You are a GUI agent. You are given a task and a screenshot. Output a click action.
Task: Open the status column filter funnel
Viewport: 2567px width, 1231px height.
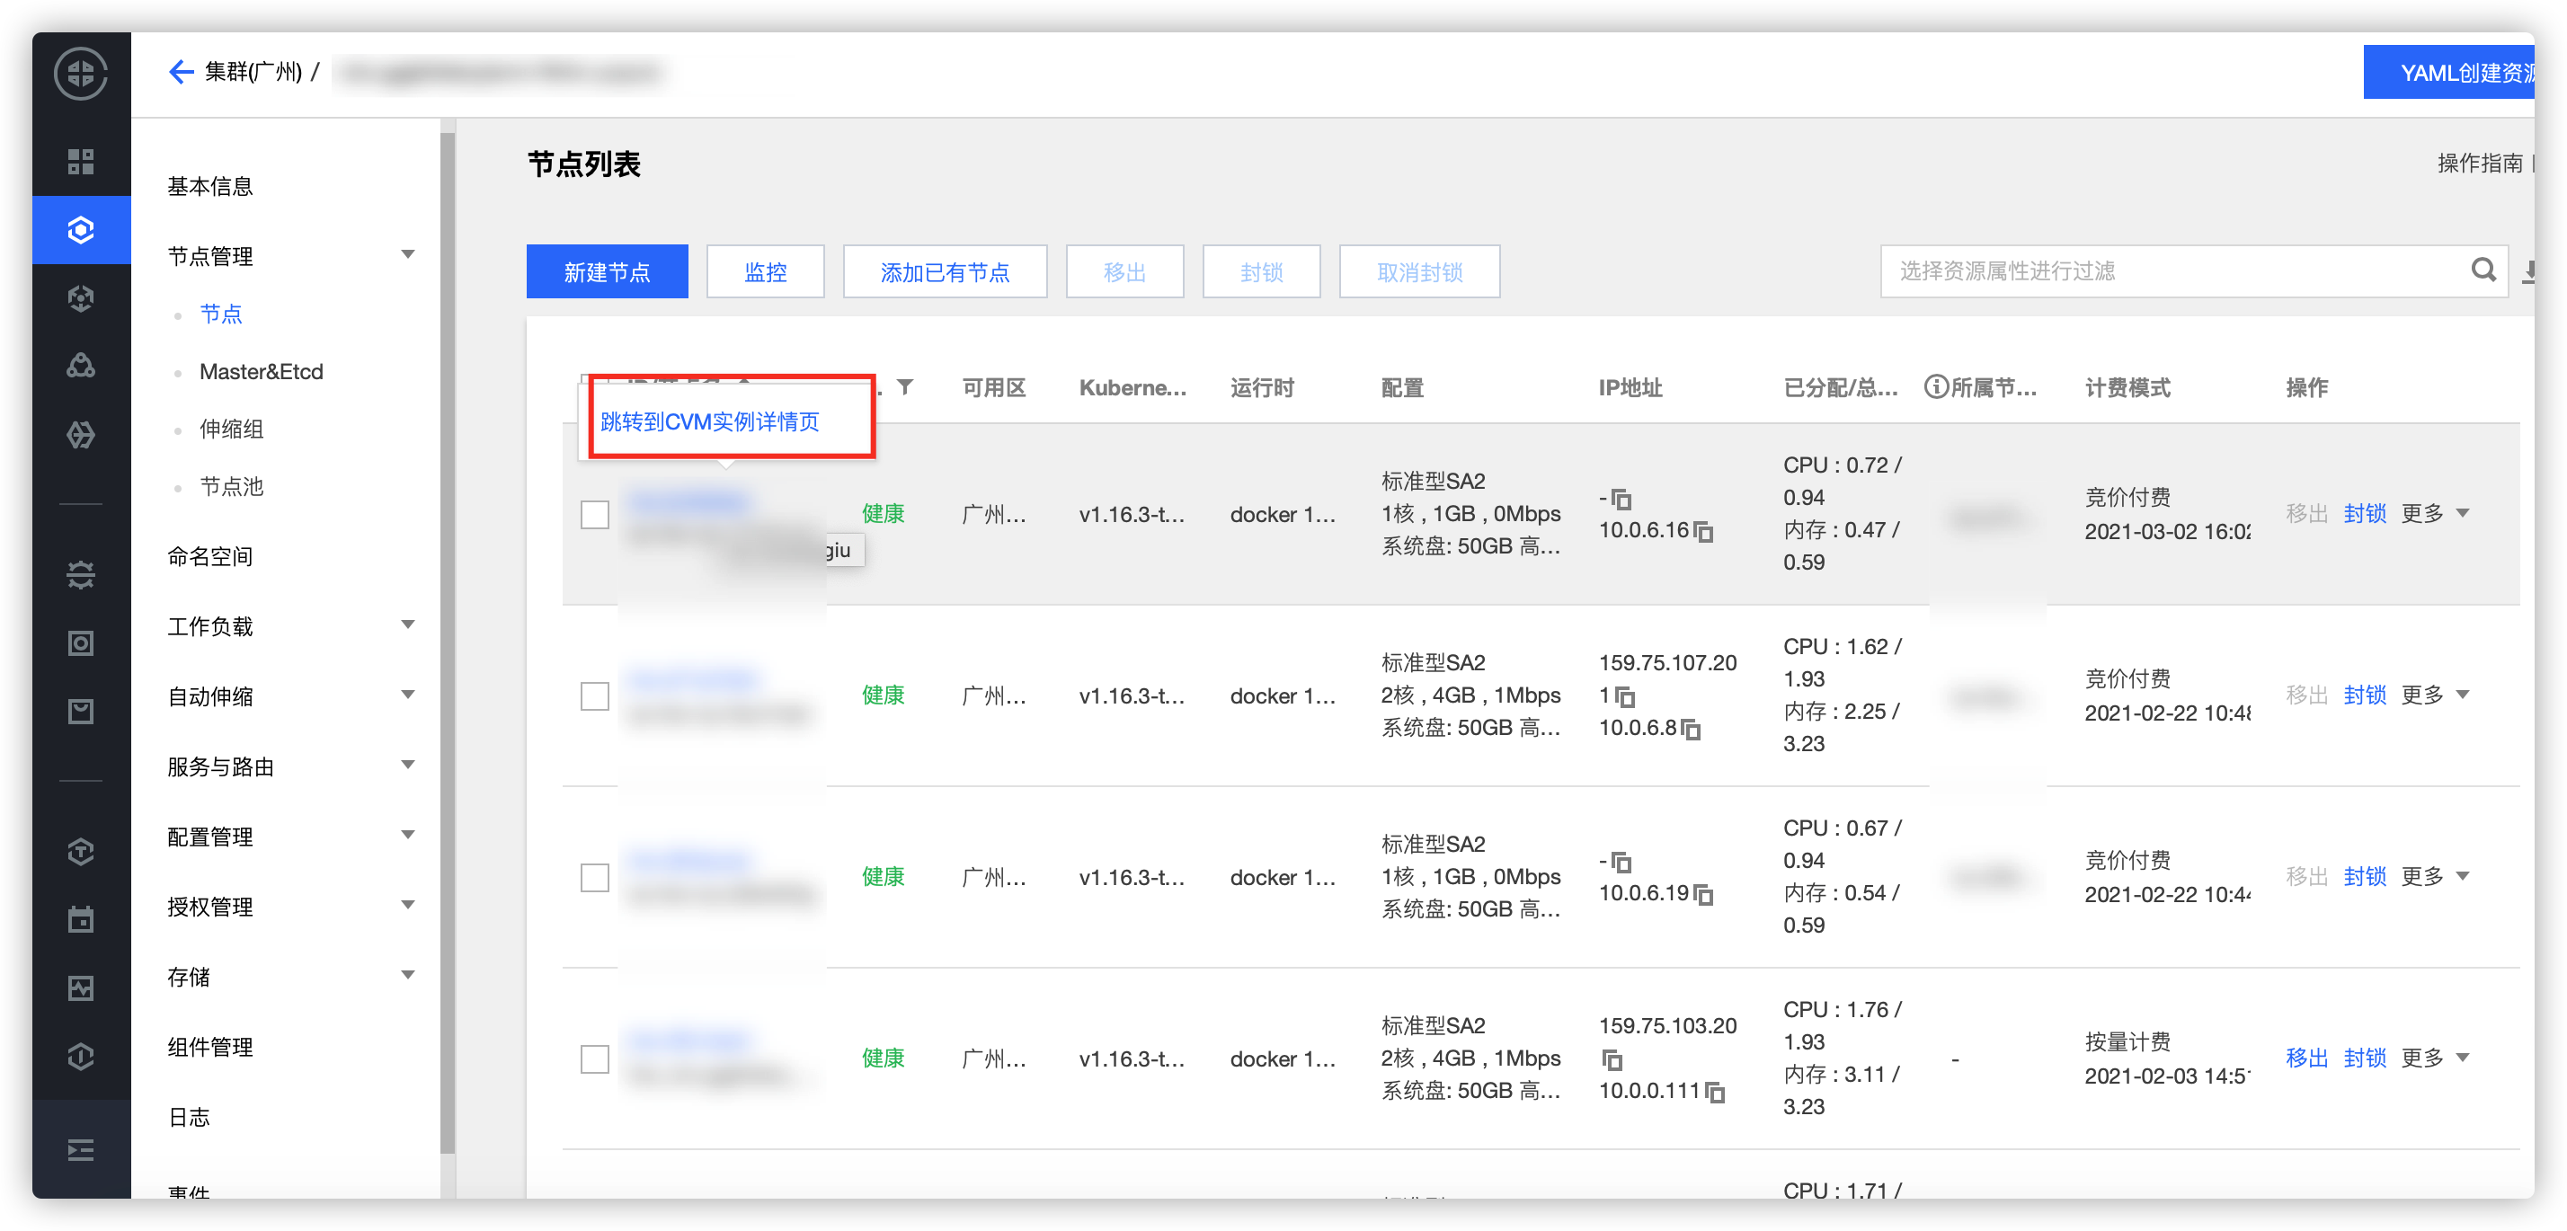905,386
